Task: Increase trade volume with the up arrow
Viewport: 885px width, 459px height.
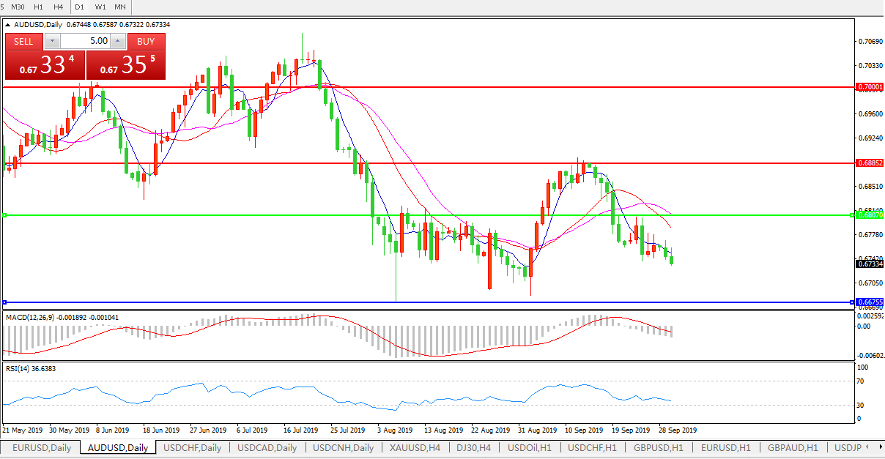Action: click(x=117, y=41)
